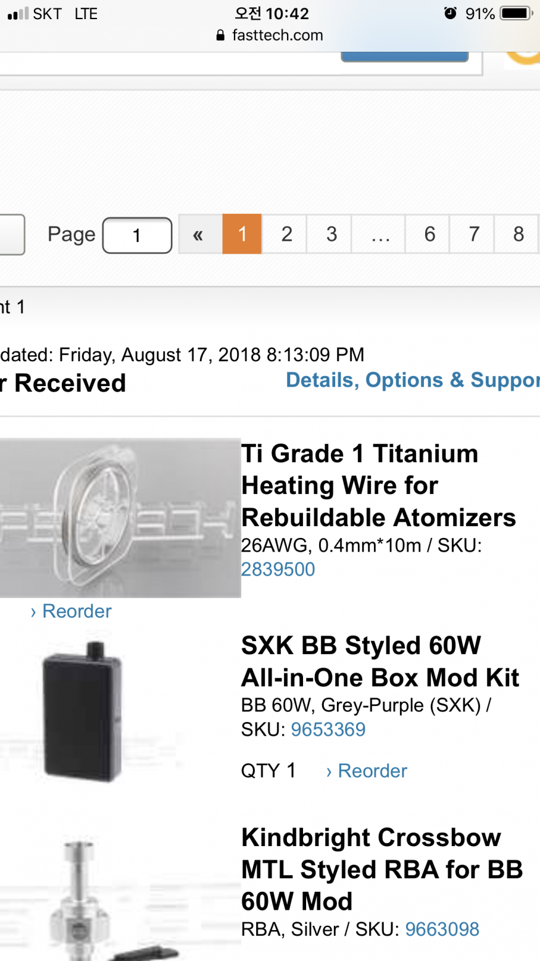
Task: Reorder the Titanium Heating Wire
Action: 71,611
